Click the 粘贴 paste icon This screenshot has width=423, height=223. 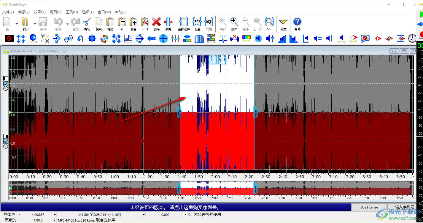tap(110, 24)
